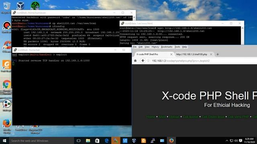Screen dimensions: 257x144
Task: Switch to the shell100.php browser tab
Action: (x=192, y=54)
